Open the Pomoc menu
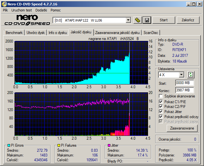The width and height of the screenshot is (204, 166). 56,10
